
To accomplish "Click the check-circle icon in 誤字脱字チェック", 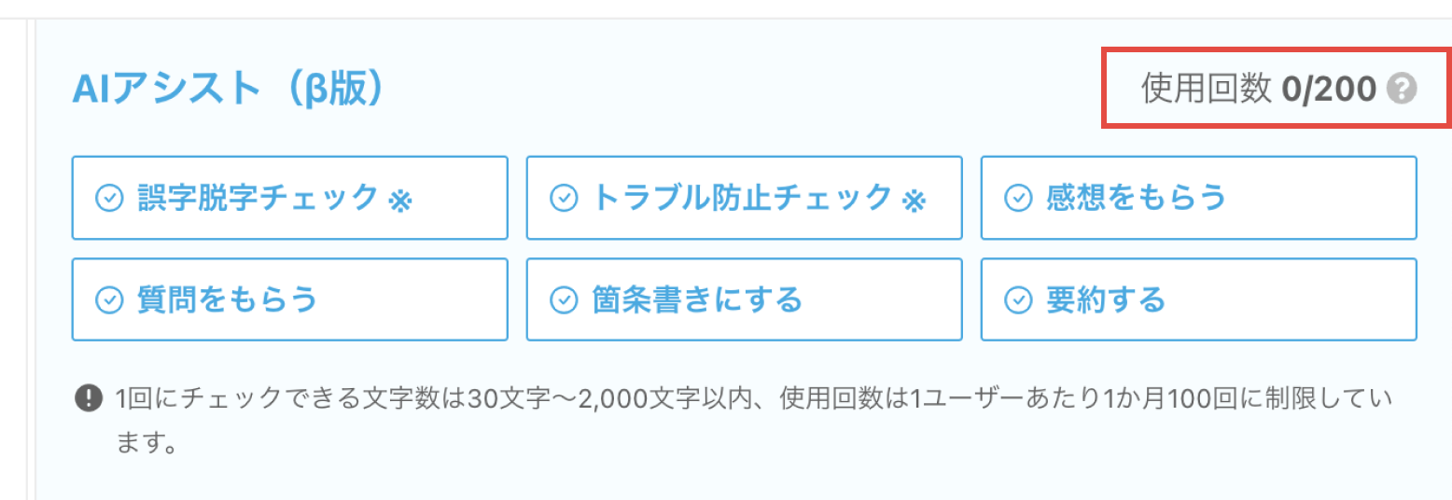I will (x=110, y=199).
